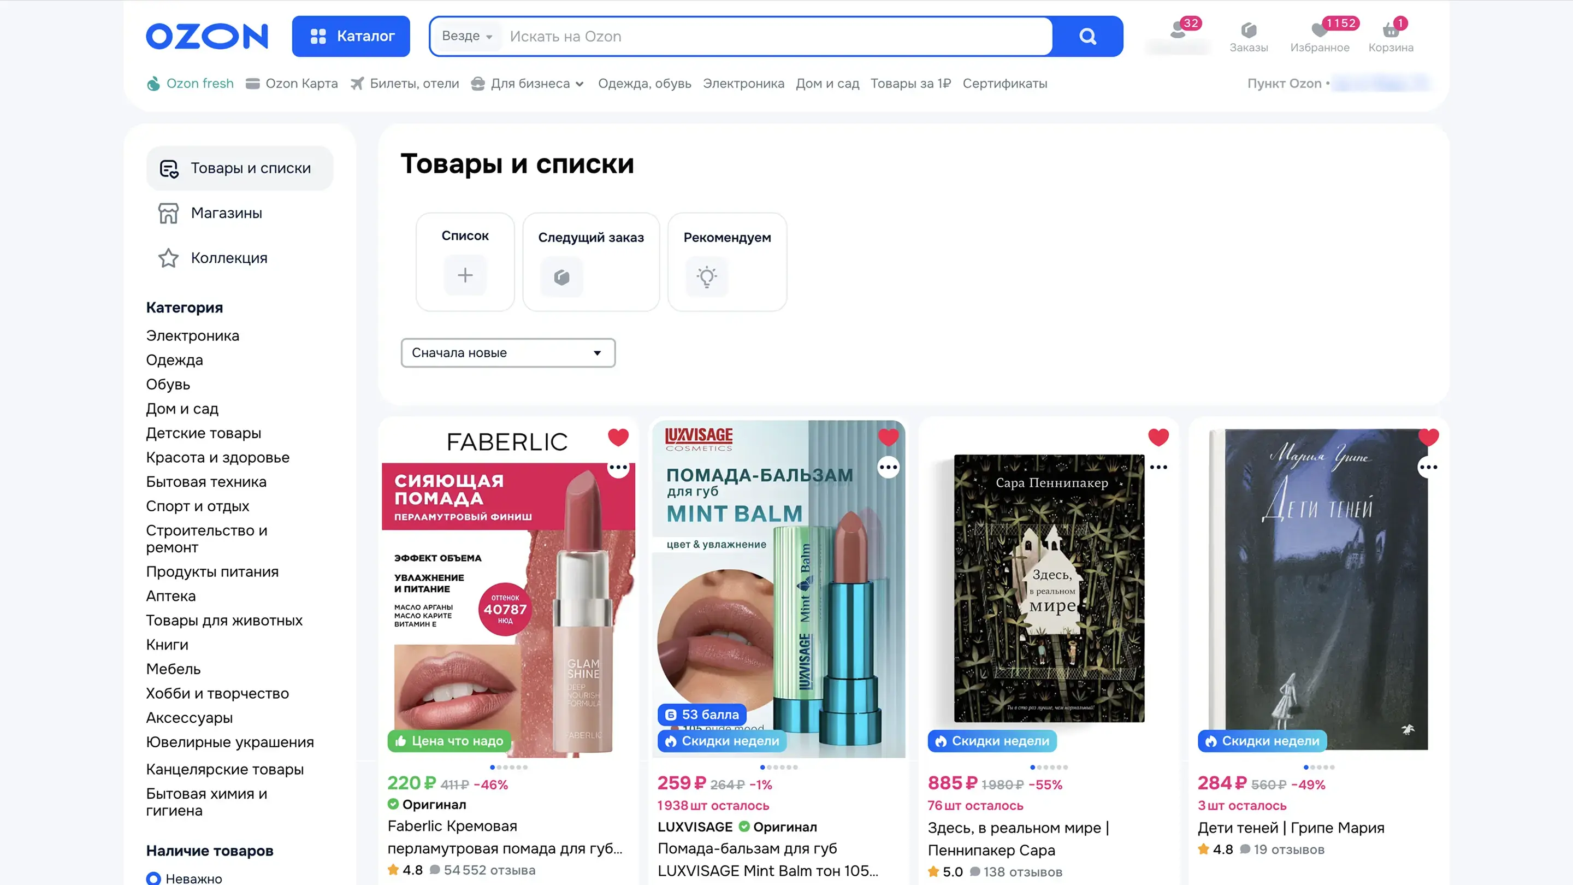Image resolution: width=1573 pixels, height=885 pixels.
Task: Remove Faberlic lipstick from favorites via heart
Action: point(618,437)
